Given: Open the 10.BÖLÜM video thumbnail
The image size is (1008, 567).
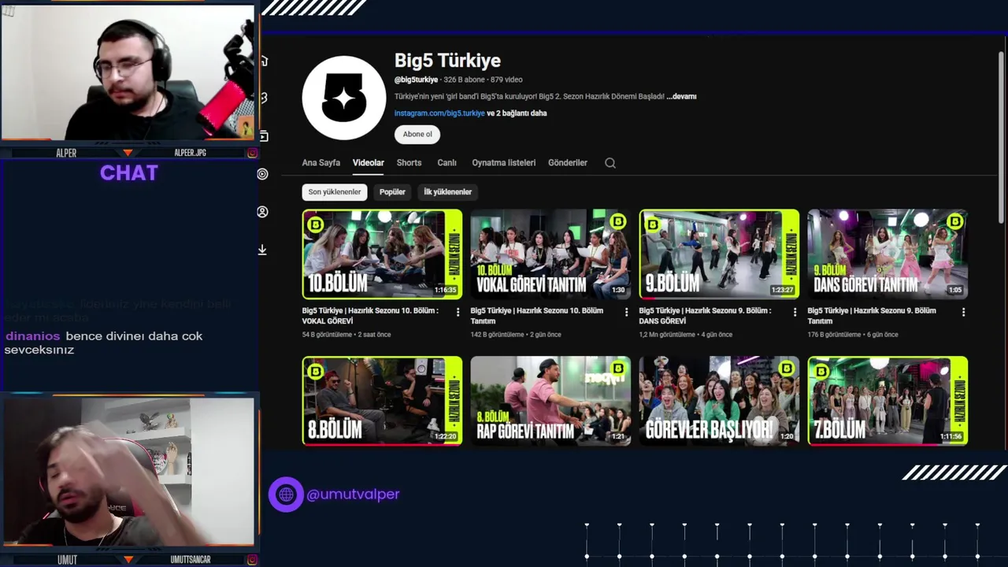Looking at the screenshot, I should pos(382,254).
